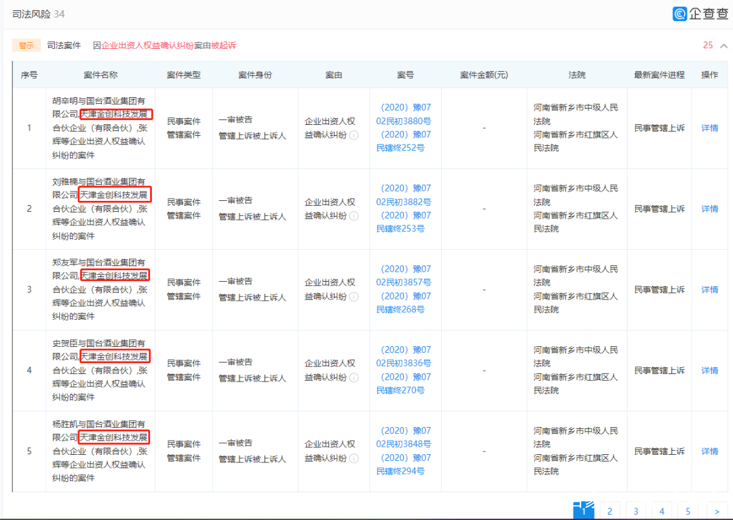Click 企业出资人权益确认纠纷 cause in row 5
The image size is (733, 520).
pyautogui.click(x=330, y=451)
